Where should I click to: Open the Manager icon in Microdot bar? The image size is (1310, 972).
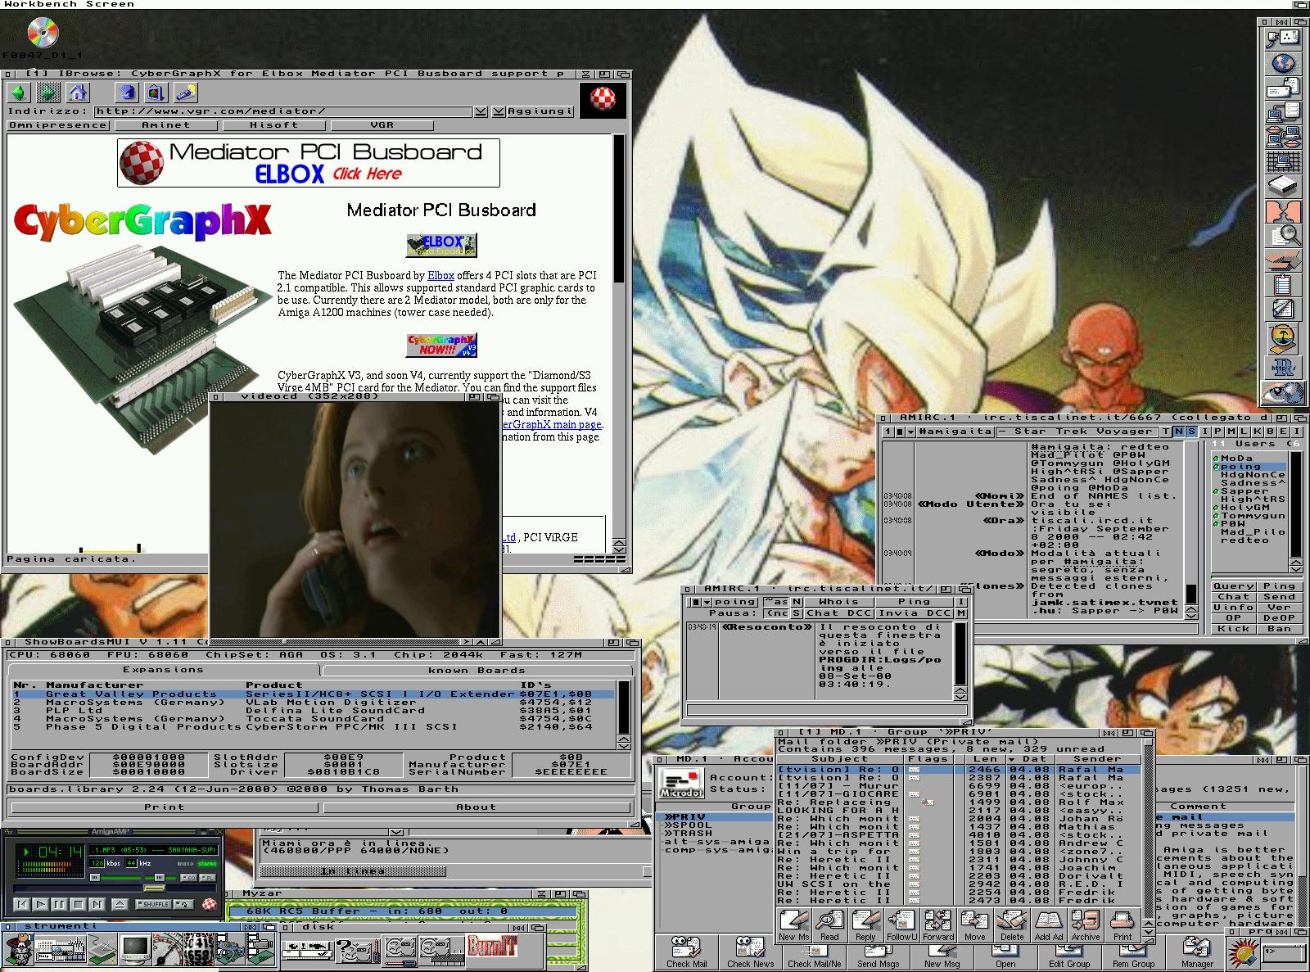point(1196,954)
